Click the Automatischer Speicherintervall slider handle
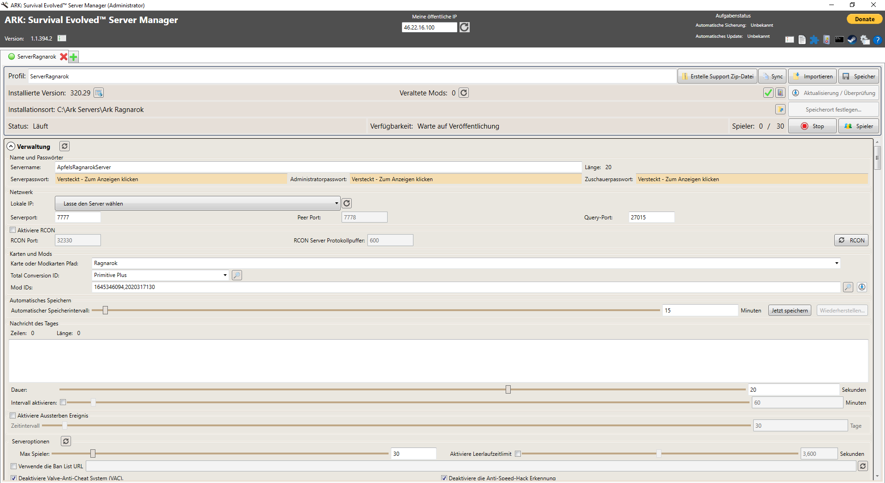This screenshot has height=483, width=885. point(105,310)
